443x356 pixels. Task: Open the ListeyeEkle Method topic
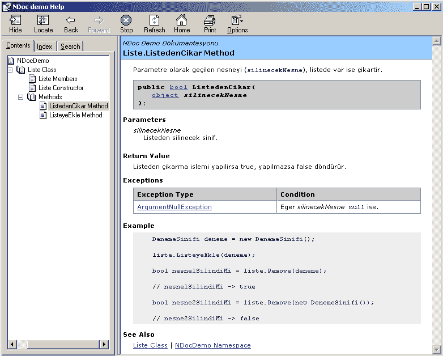click(x=76, y=115)
